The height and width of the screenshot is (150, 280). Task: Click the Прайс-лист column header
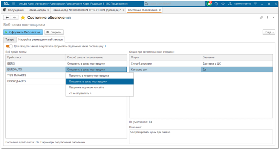tap(35, 58)
